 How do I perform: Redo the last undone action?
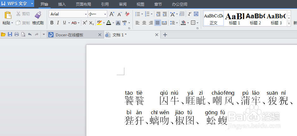tap(37, 34)
